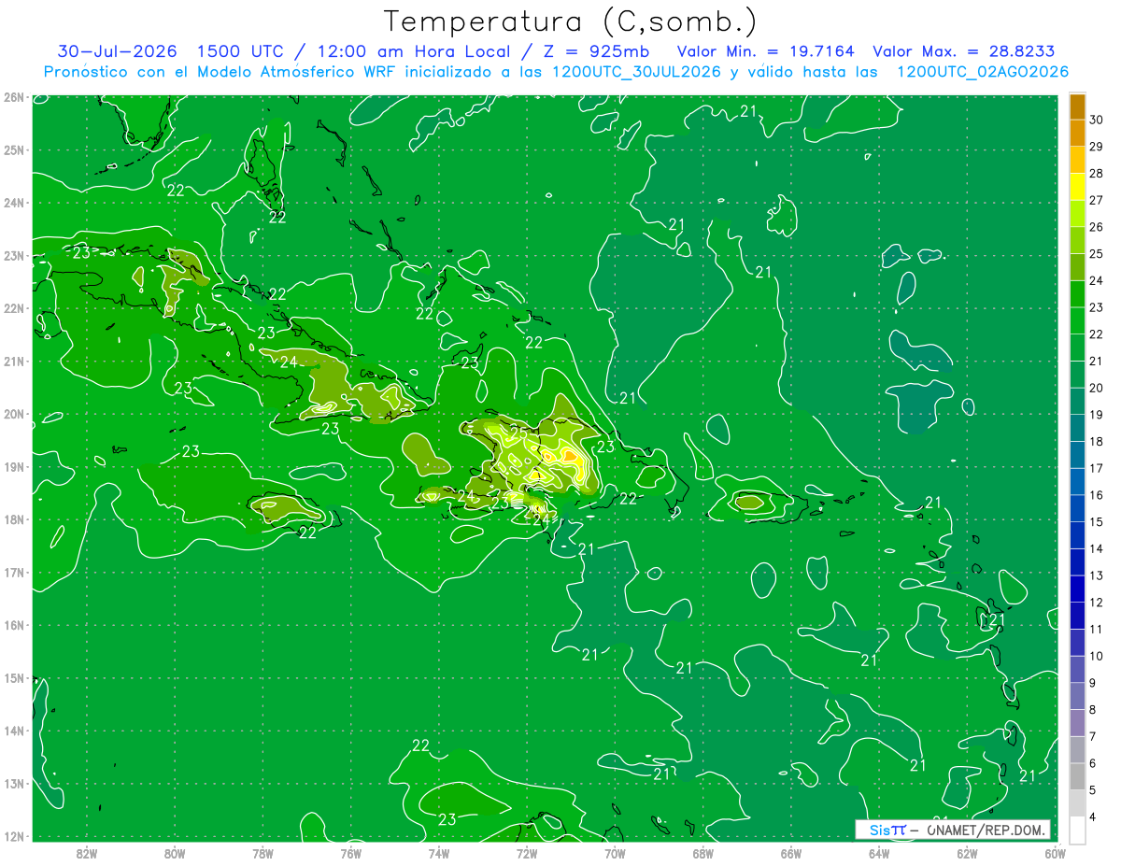Image resolution: width=1121 pixels, height=866 pixels.
Task: Pick the topmost dark orange swatch above 30
Action: (x=1077, y=106)
